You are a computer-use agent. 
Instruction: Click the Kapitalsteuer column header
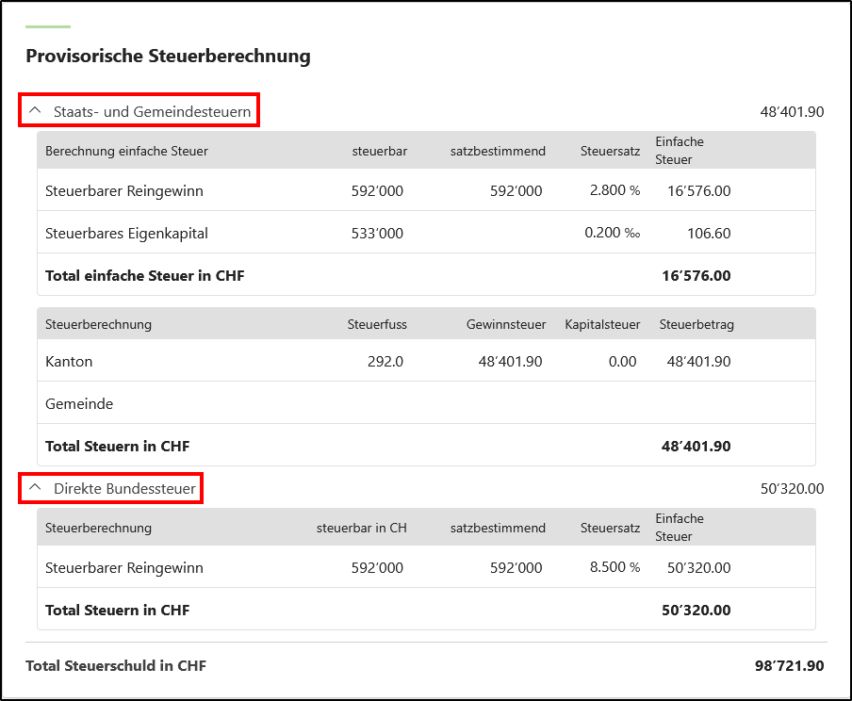(602, 324)
